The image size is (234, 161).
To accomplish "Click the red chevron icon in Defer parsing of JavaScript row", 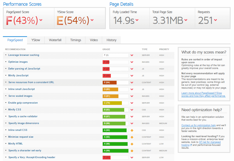I will (132, 69).
